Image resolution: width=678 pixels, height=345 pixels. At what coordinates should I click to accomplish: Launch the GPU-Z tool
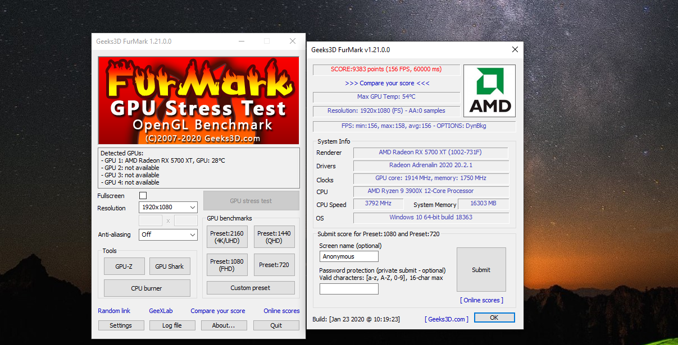(124, 266)
